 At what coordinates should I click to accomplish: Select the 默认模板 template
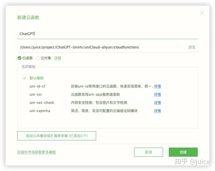[x=37, y=78]
